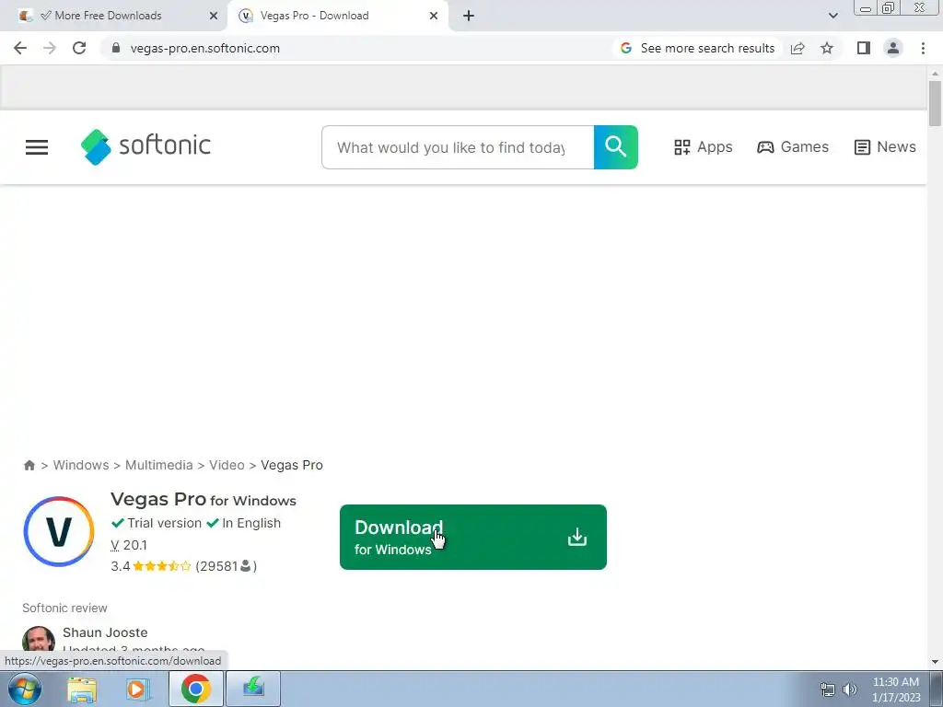
Task: Click the star rating for Vegas Pro
Action: (162, 566)
